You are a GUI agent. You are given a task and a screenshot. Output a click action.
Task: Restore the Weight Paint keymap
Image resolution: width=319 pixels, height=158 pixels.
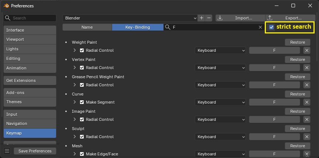(298, 42)
